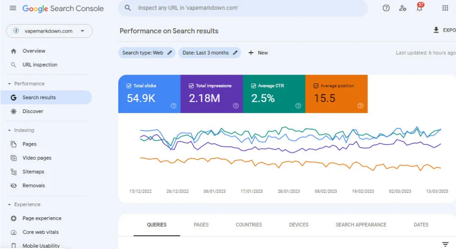Click into the Inspect any URL field

tap(242, 8)
